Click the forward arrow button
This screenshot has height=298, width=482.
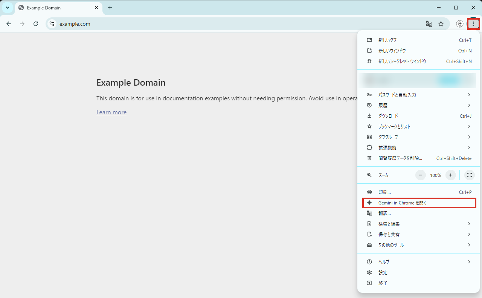click(x=22, y=24)
